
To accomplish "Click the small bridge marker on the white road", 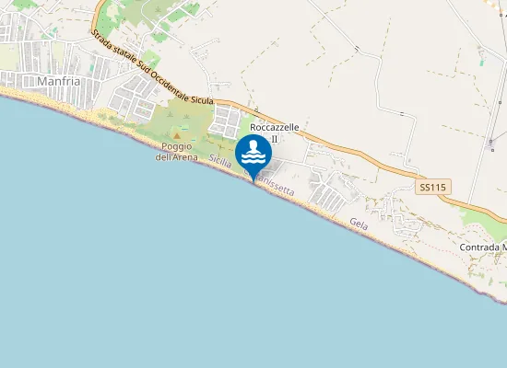I will pos(357,49).
